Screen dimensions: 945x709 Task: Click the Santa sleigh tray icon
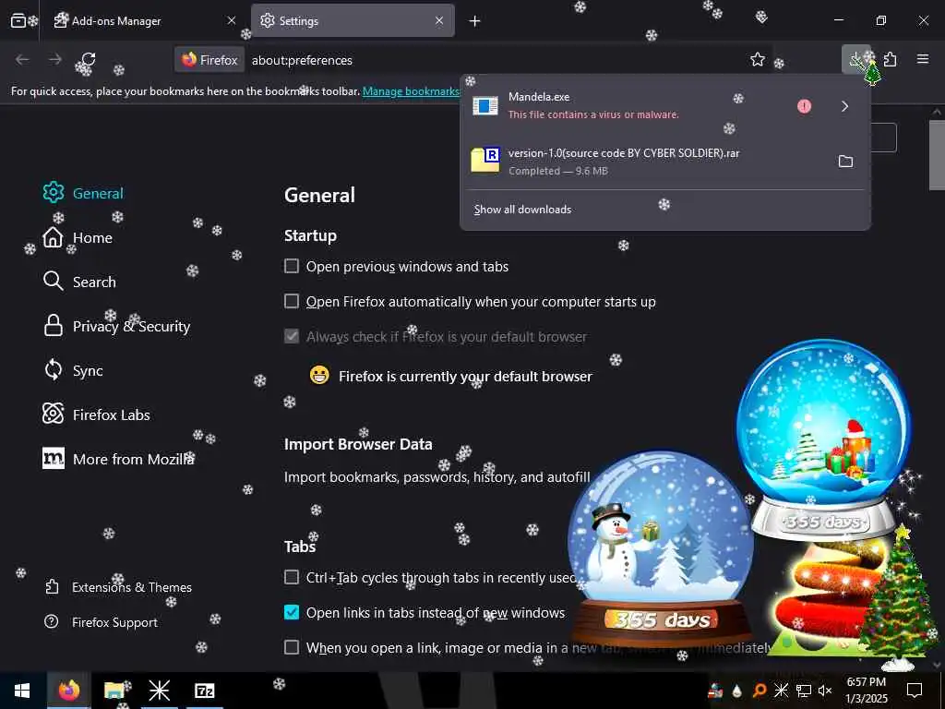click(x=715, y=691)
